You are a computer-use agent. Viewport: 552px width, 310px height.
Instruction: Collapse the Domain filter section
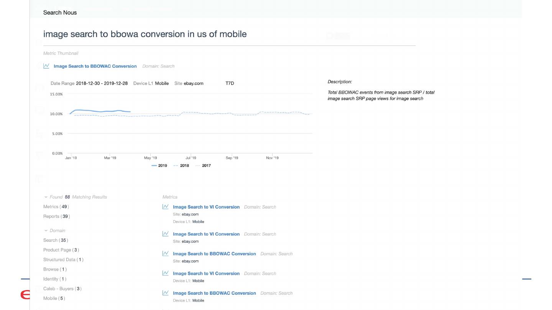pos(46,231)
